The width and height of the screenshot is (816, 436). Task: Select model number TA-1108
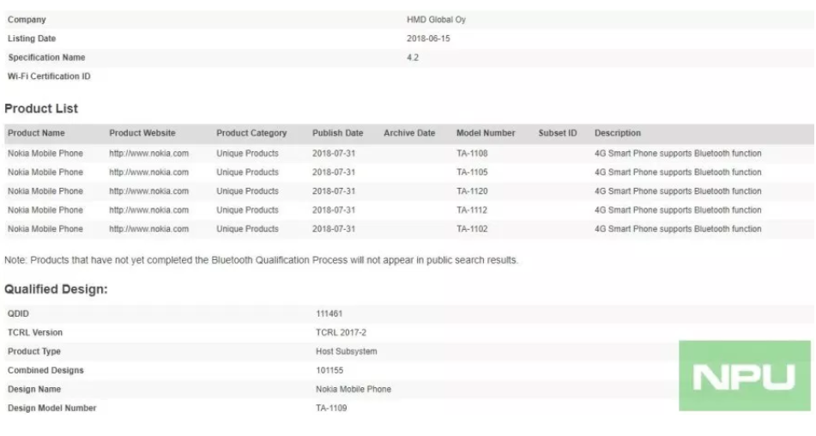[472, 154]
